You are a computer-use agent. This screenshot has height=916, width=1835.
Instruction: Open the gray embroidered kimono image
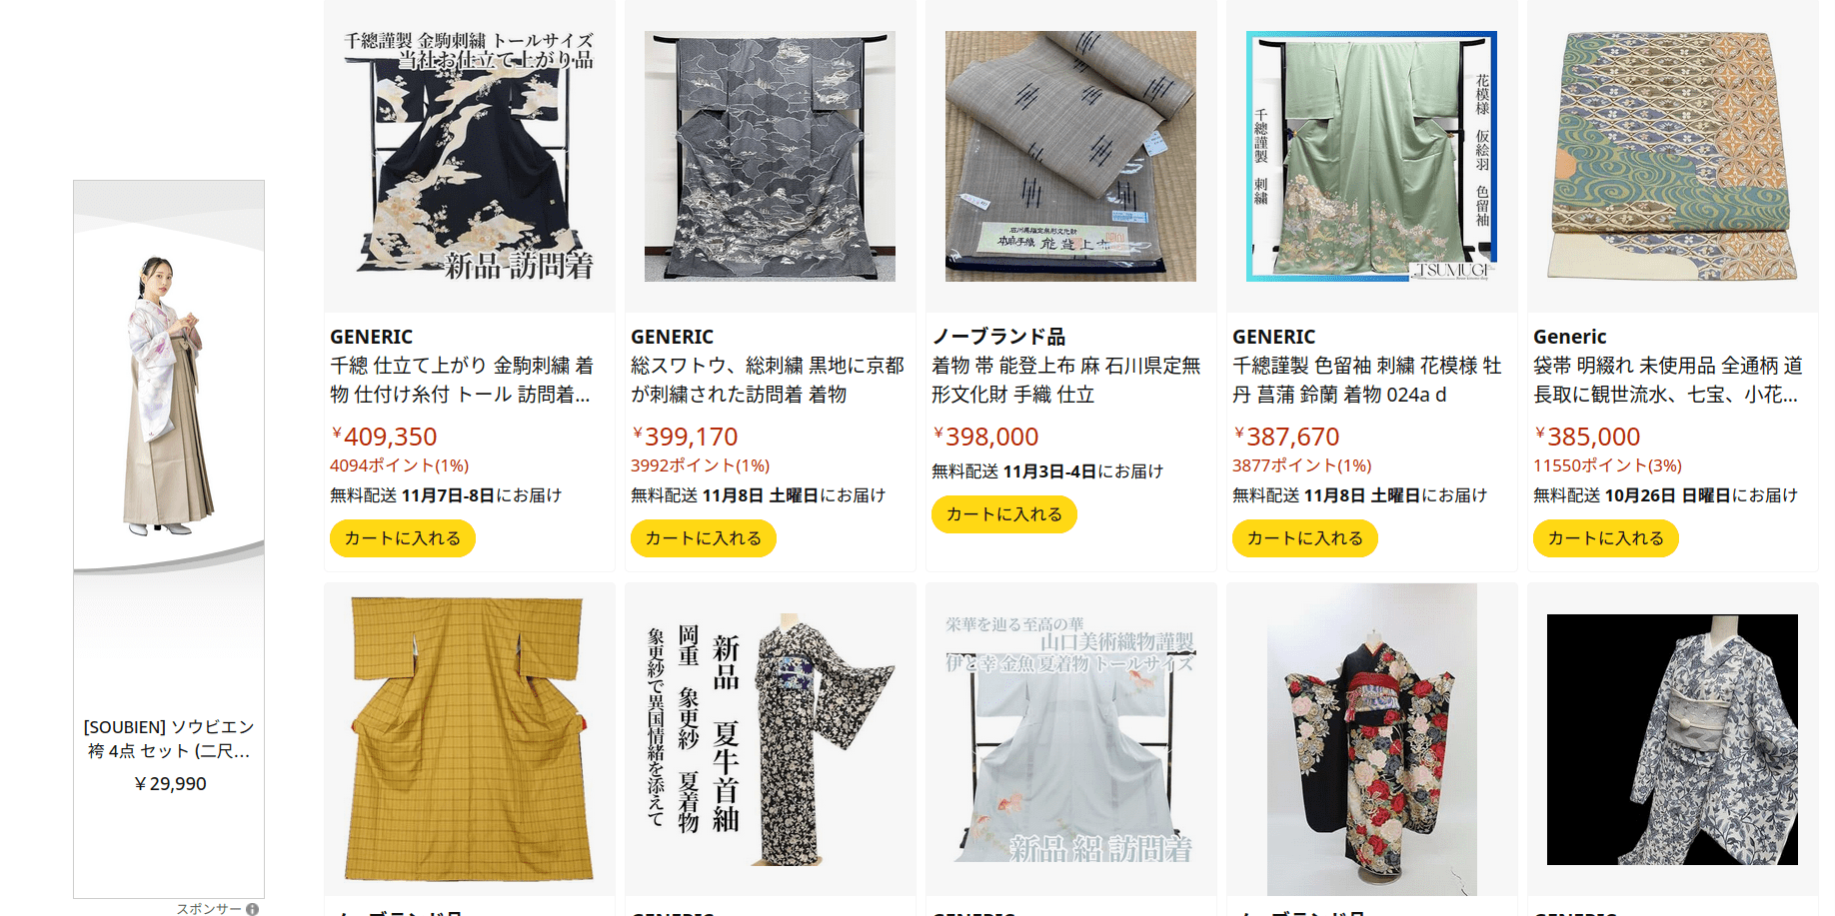tap(770, 156)
